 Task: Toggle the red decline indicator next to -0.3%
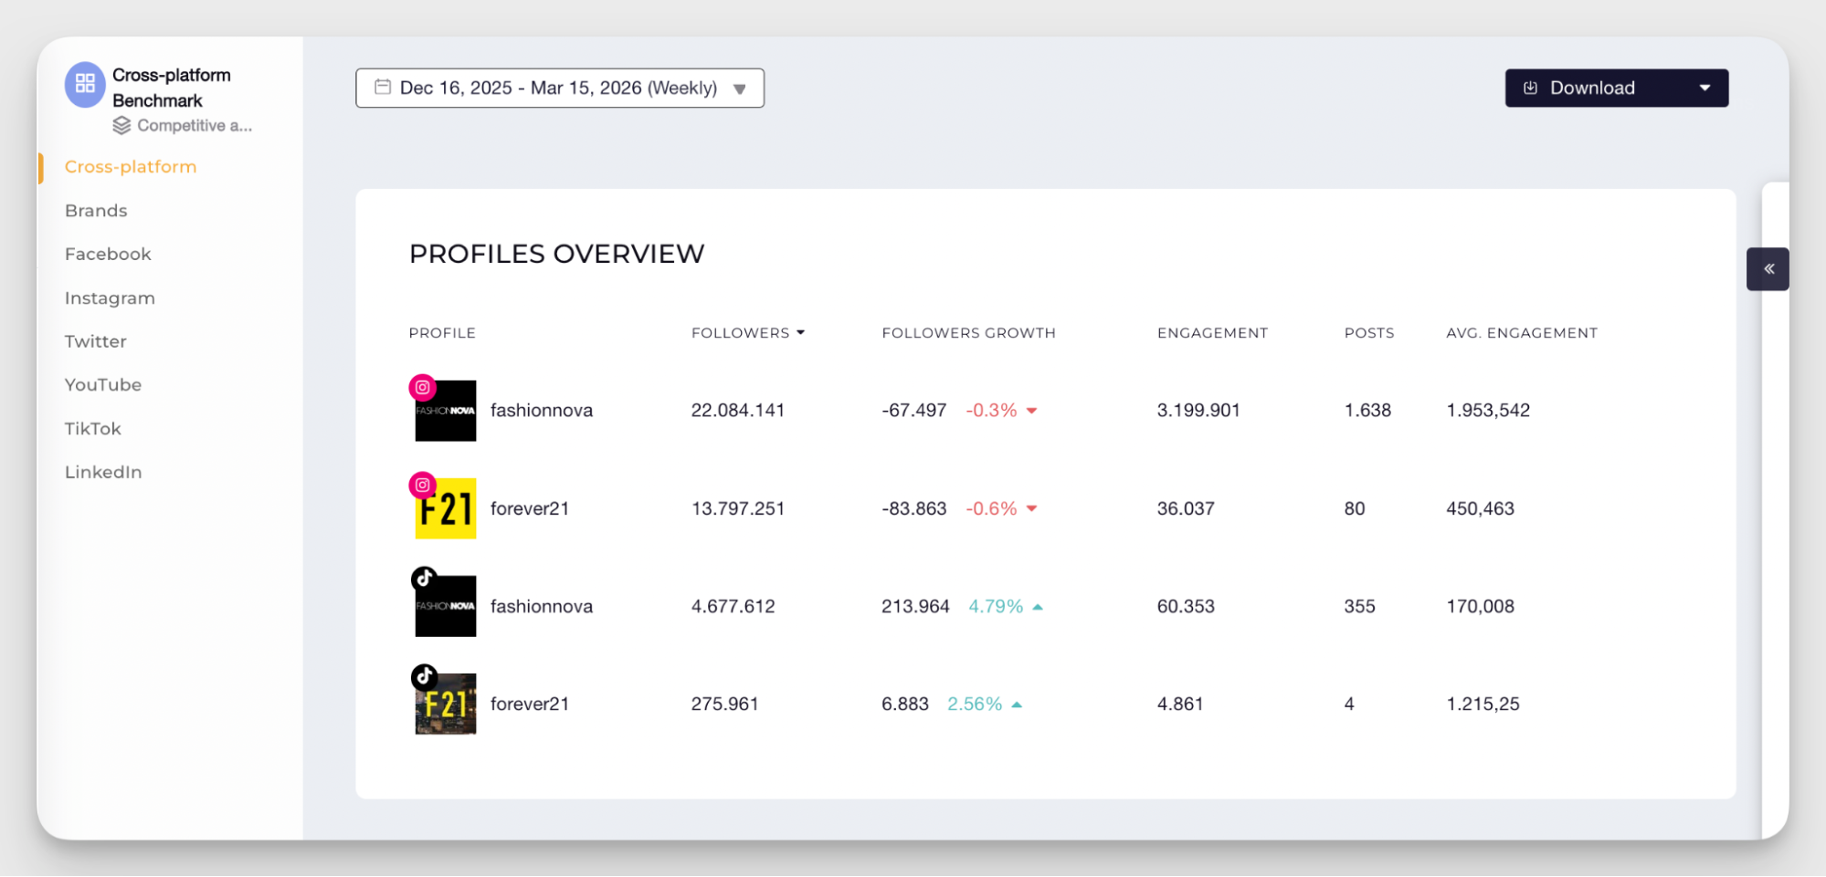pos(1032,410)
